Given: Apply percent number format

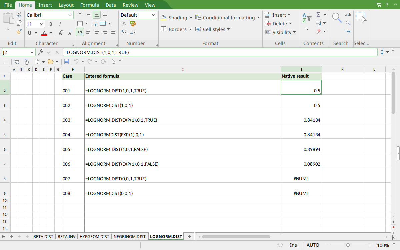Looking at the screenshot, I should [124, 24].
